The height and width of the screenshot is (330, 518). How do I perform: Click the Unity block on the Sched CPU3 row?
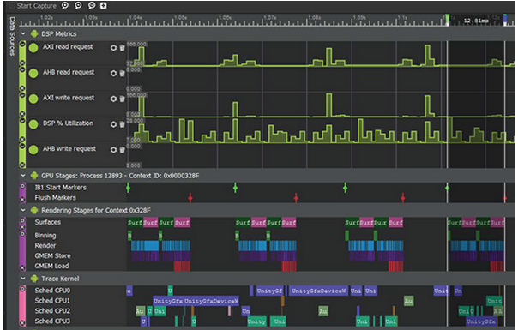point(256,321)
